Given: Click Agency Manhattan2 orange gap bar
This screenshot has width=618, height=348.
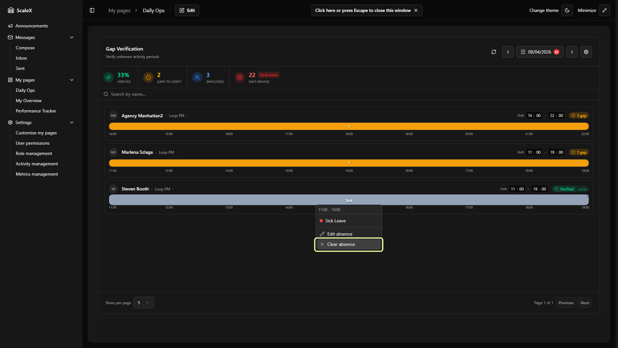Looking at the screenshot, I should pos(349,126).
